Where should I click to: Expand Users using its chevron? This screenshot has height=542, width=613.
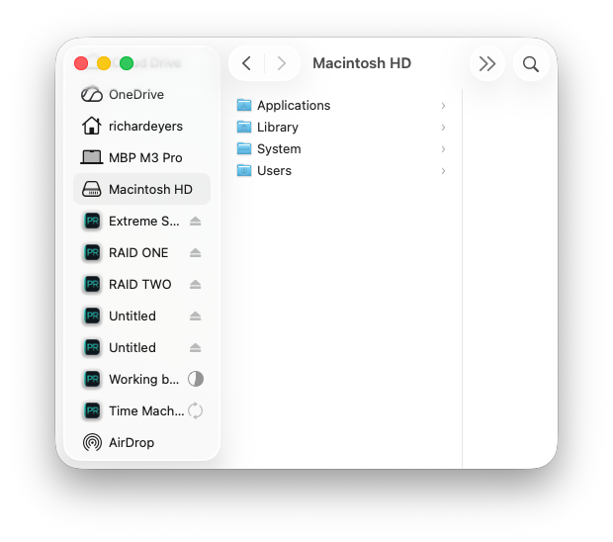pyautogui.click(x=443, y=171)
